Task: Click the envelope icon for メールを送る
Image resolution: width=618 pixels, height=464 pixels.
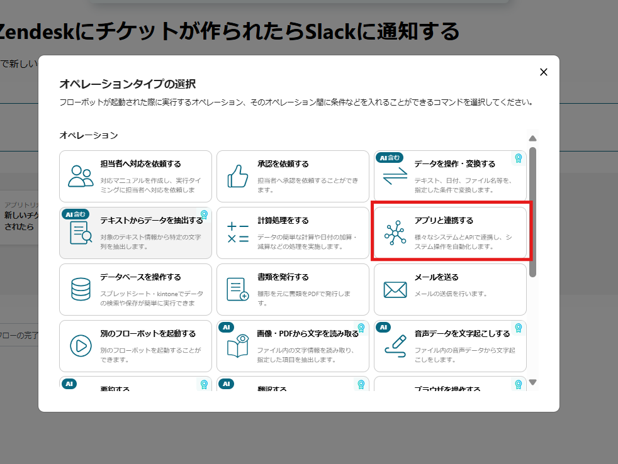Action: pos(395,289)
